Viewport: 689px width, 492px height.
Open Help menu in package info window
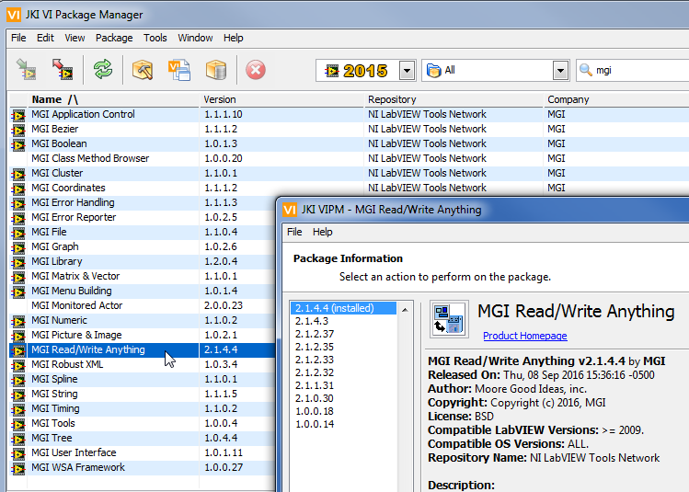[x=323, y=232]
